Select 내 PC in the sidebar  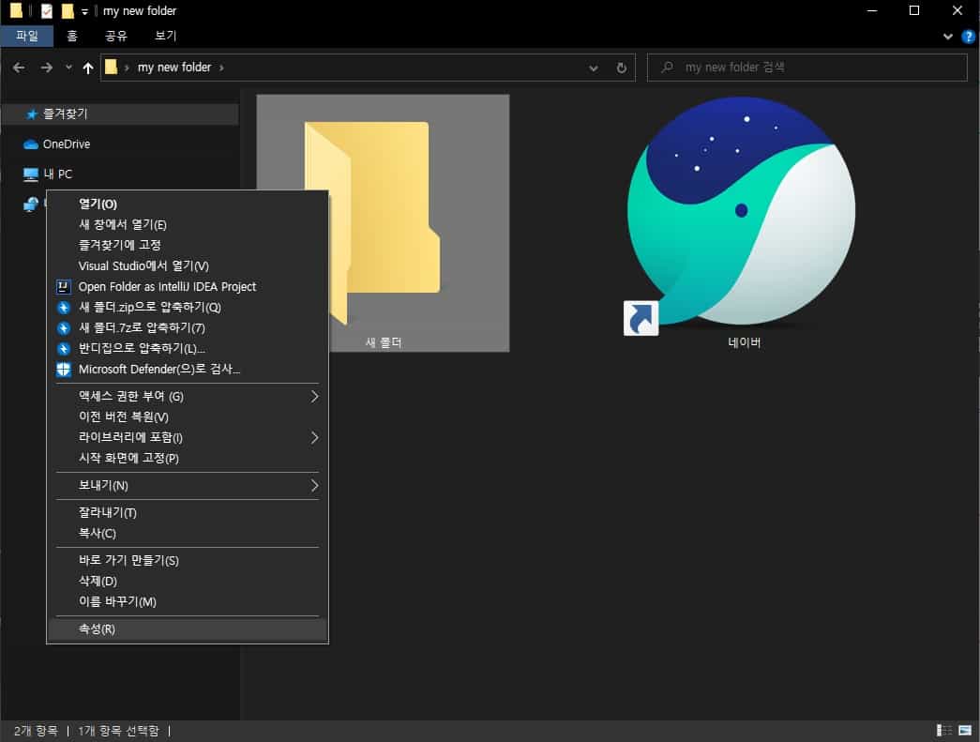coord(57,174)
